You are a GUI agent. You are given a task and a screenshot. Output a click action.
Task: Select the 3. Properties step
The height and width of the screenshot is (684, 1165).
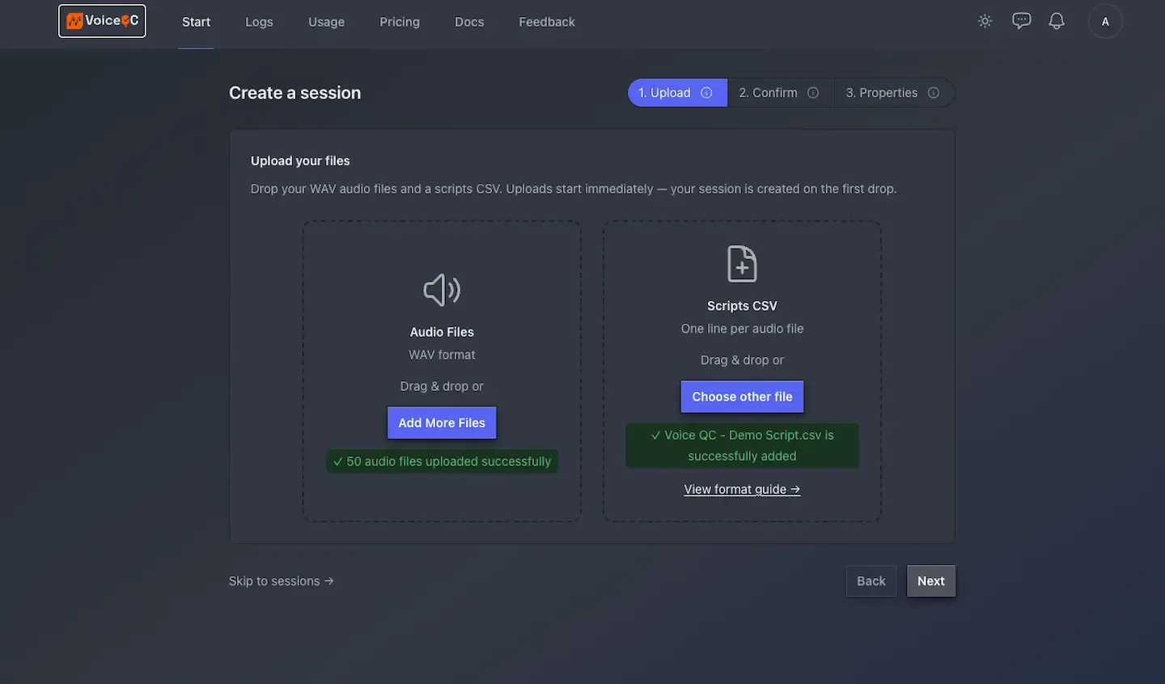pyautogui.click(x=893, y=93)
